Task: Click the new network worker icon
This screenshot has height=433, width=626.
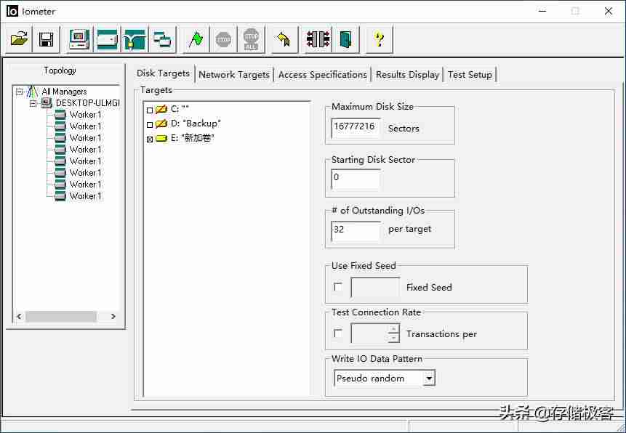Action: (135, 39)
